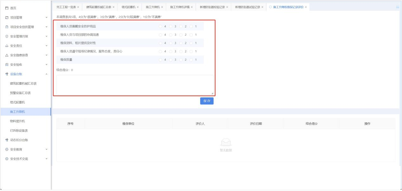Close the 完工工程一览表 tab
402x191 pixels.
(x=78, y=7)
